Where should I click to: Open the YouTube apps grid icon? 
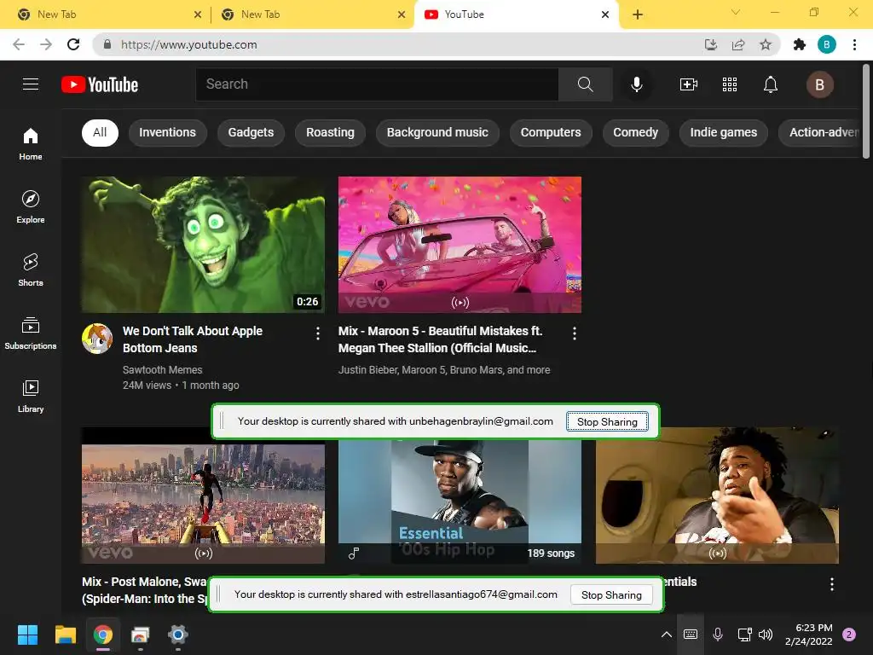[730, 84]
